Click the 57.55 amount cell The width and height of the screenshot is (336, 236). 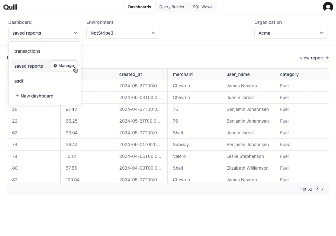(87, 168)
